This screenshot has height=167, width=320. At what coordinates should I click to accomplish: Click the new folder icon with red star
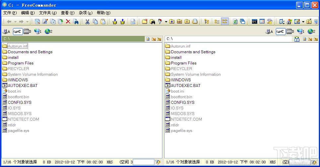(x=145, y=21)
